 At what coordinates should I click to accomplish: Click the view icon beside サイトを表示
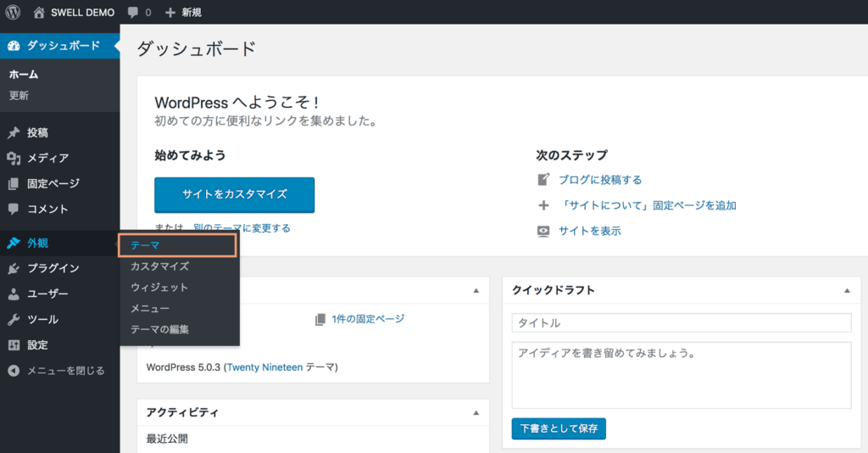click(x=543, y=231)
